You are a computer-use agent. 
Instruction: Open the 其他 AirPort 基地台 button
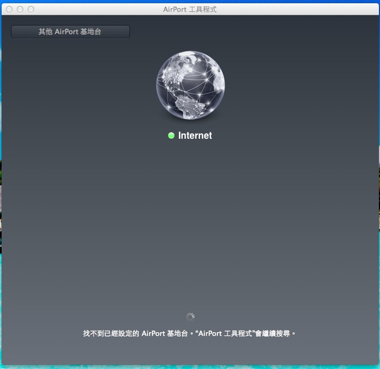70,31
